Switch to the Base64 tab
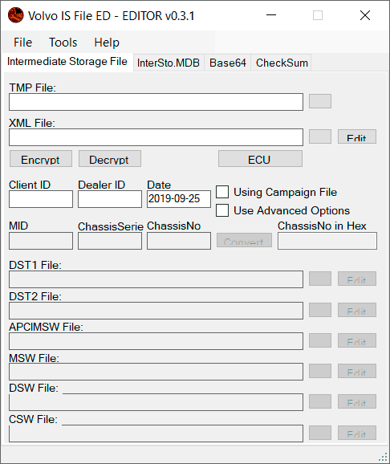The image size is (390, 464). tap(228, 63)
